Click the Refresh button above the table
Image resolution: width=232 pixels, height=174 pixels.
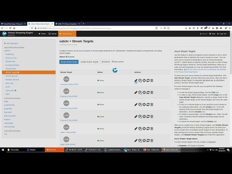pyautogui.click(x=106, y=62)
